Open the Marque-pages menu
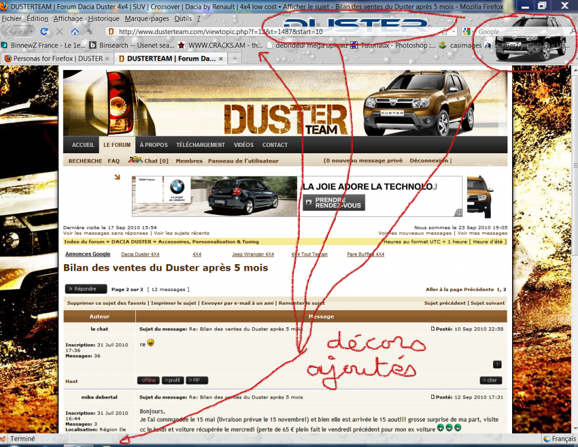Viewport: 578px width, 447px height. (x=147, y=19)
